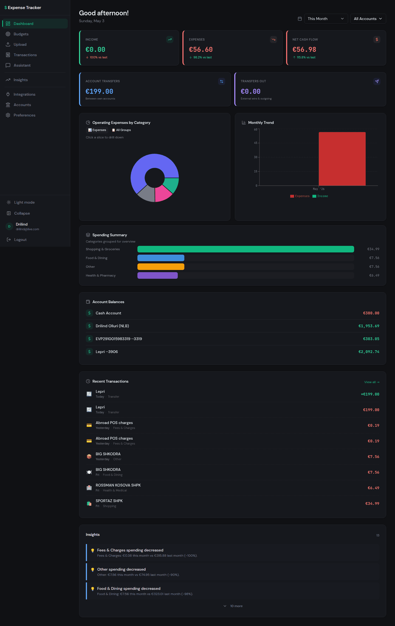Click the Operating Expenses pie icon

(x=88, y=123)
